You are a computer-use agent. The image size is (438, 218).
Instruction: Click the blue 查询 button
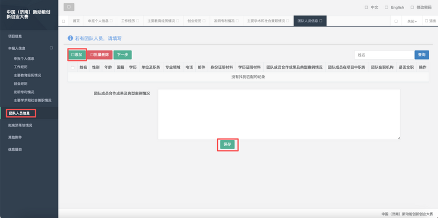point(422,55)
